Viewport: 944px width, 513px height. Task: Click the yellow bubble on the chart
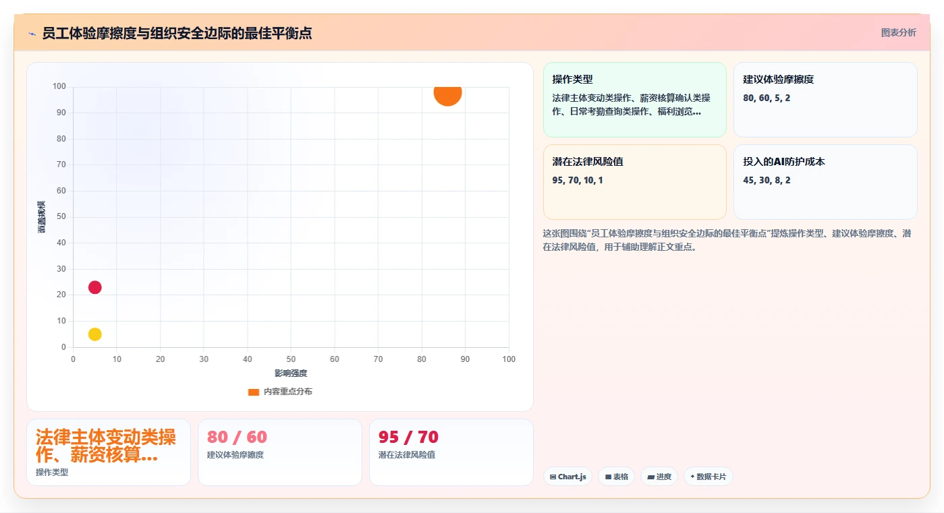pos(95,334)
